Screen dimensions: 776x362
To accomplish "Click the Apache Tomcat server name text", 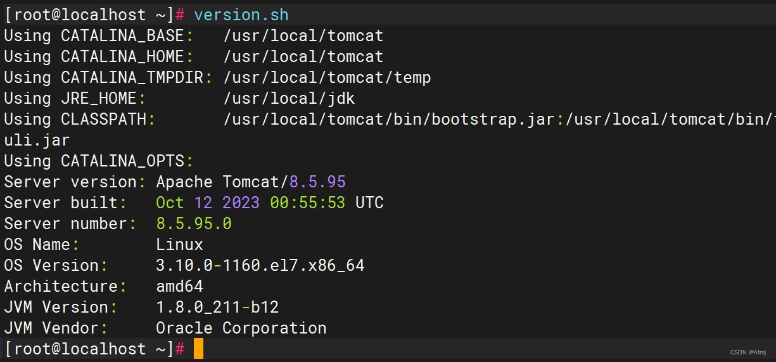I will tap(217, 182).
